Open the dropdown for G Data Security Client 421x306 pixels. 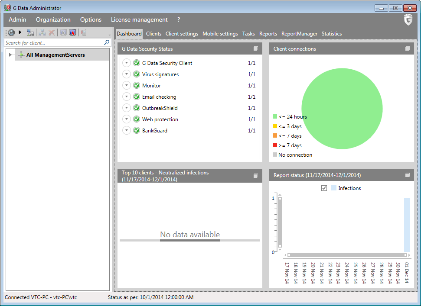pyautogui.click(x=127, y=63)
